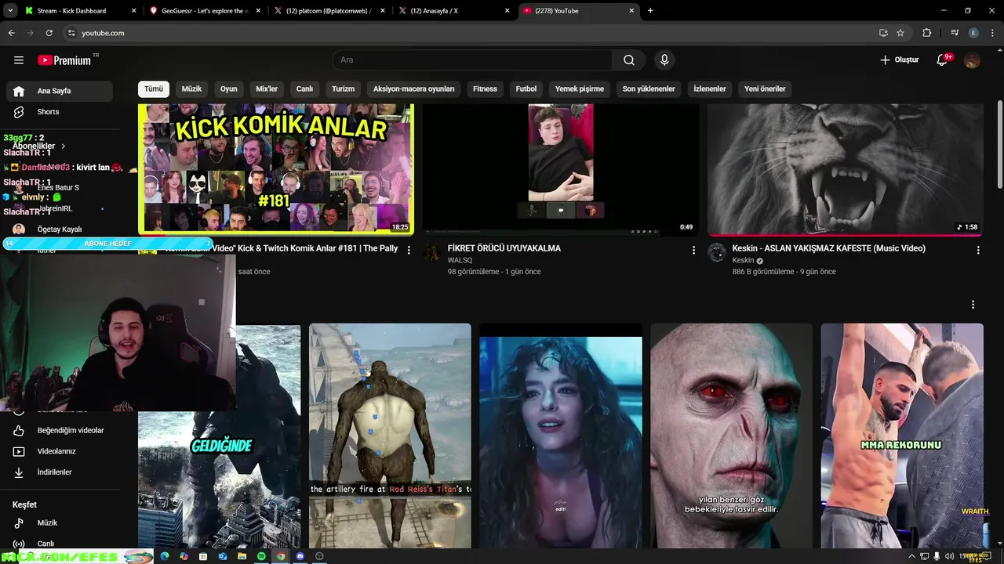Open options for Keskin ASLAN YAKIŞMAZ video
This screenshot has width=1004, height=564.
[978, 250]
